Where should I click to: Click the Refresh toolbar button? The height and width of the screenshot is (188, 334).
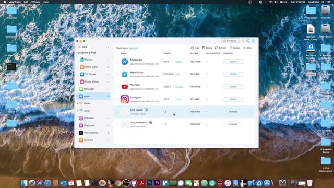click(220, 48)
